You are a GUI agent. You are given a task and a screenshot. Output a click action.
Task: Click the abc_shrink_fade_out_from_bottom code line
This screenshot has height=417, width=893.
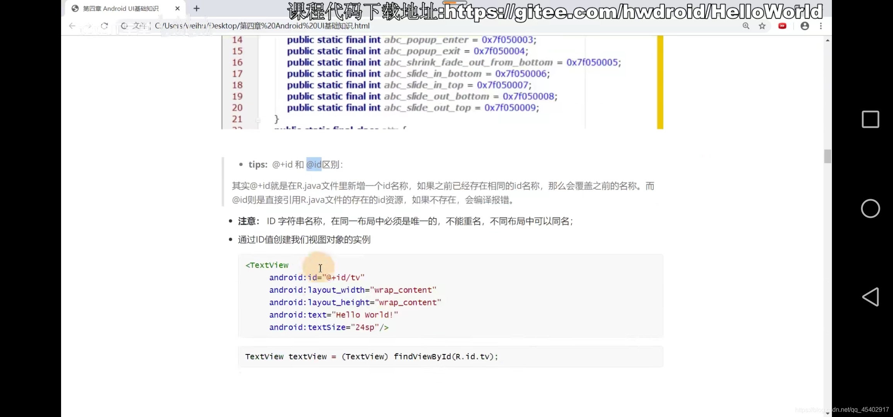(454, 62)
